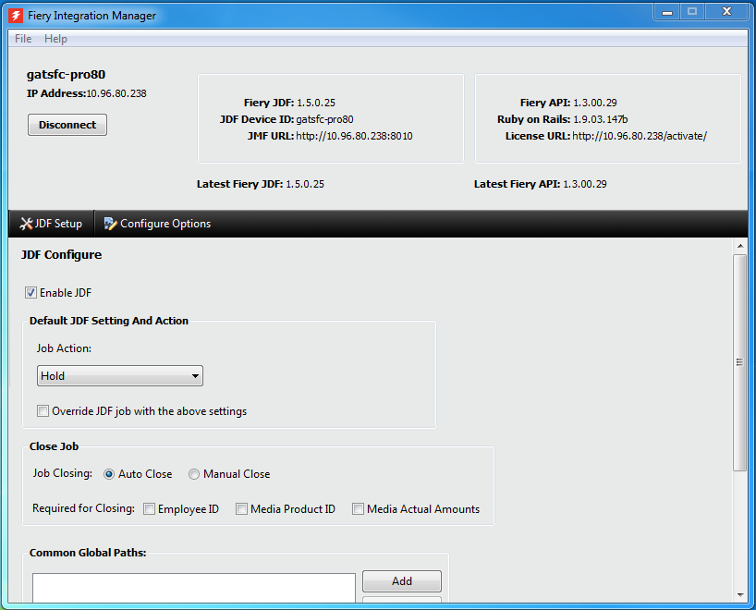Open the Help menu
The height and width of the screenshot is (610, 756).
55,39
